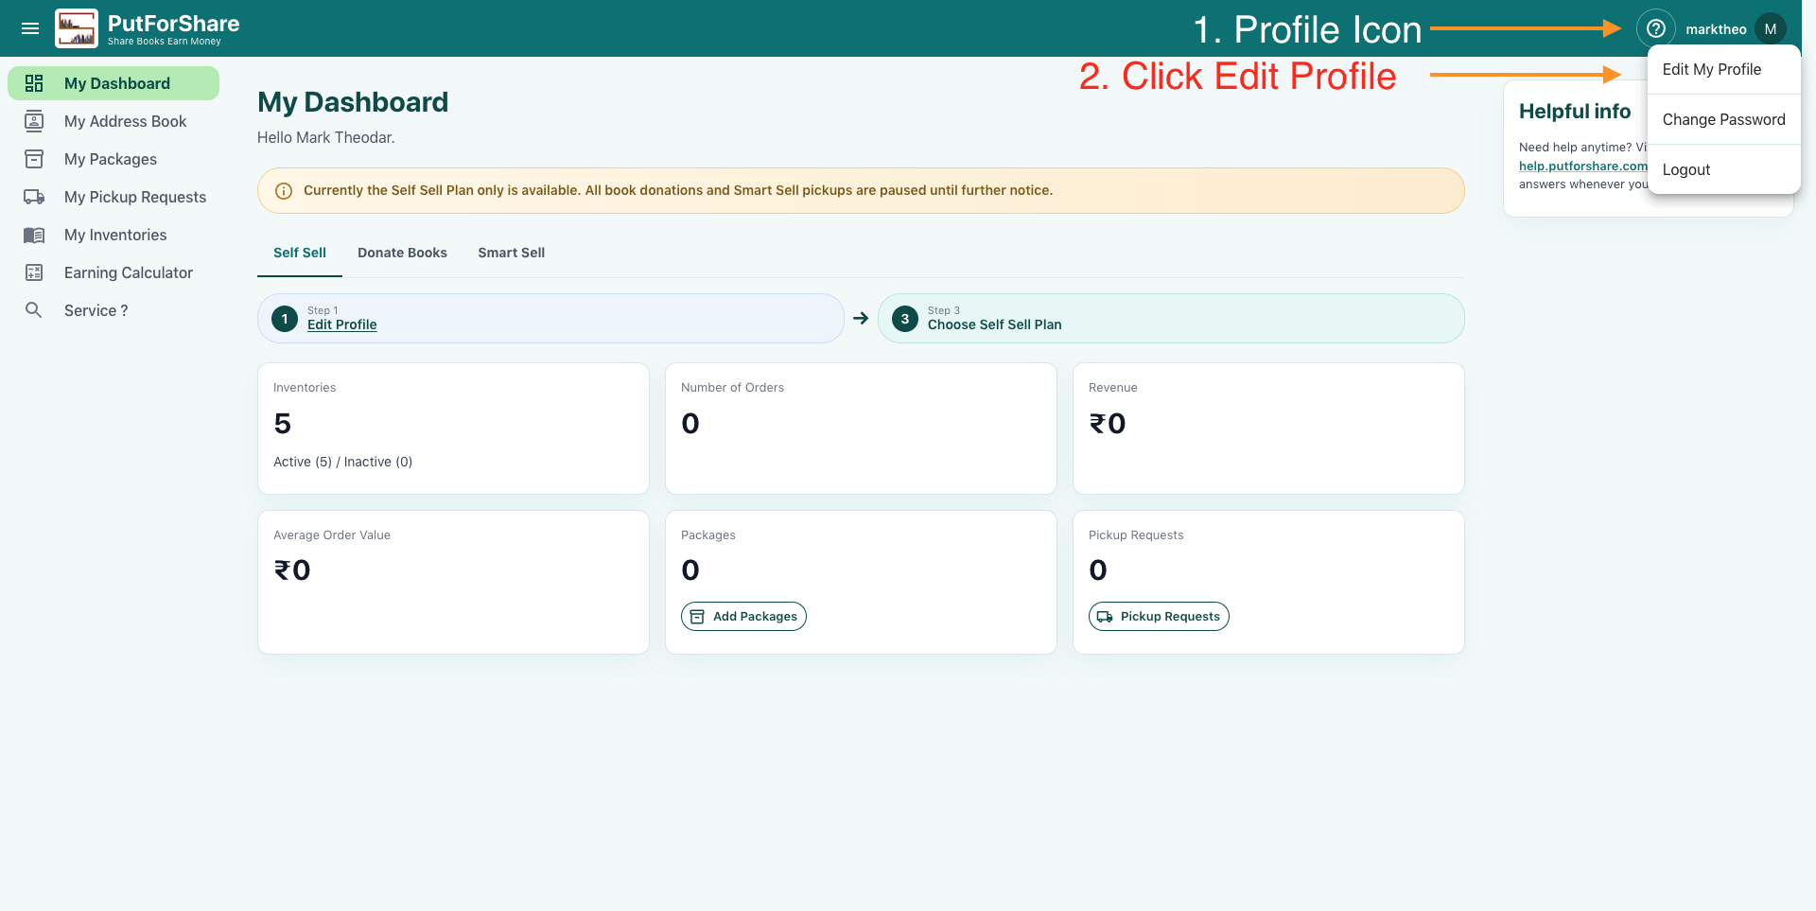Open the Service ? page
Image resolution: width=1816 pixels, height=911 pixels.
pos(113,310)
